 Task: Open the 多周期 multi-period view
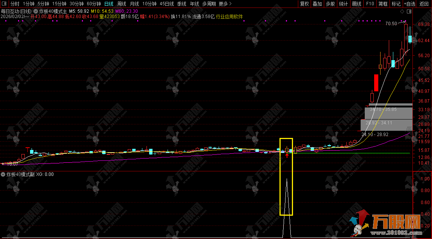(x=209, y=4)
